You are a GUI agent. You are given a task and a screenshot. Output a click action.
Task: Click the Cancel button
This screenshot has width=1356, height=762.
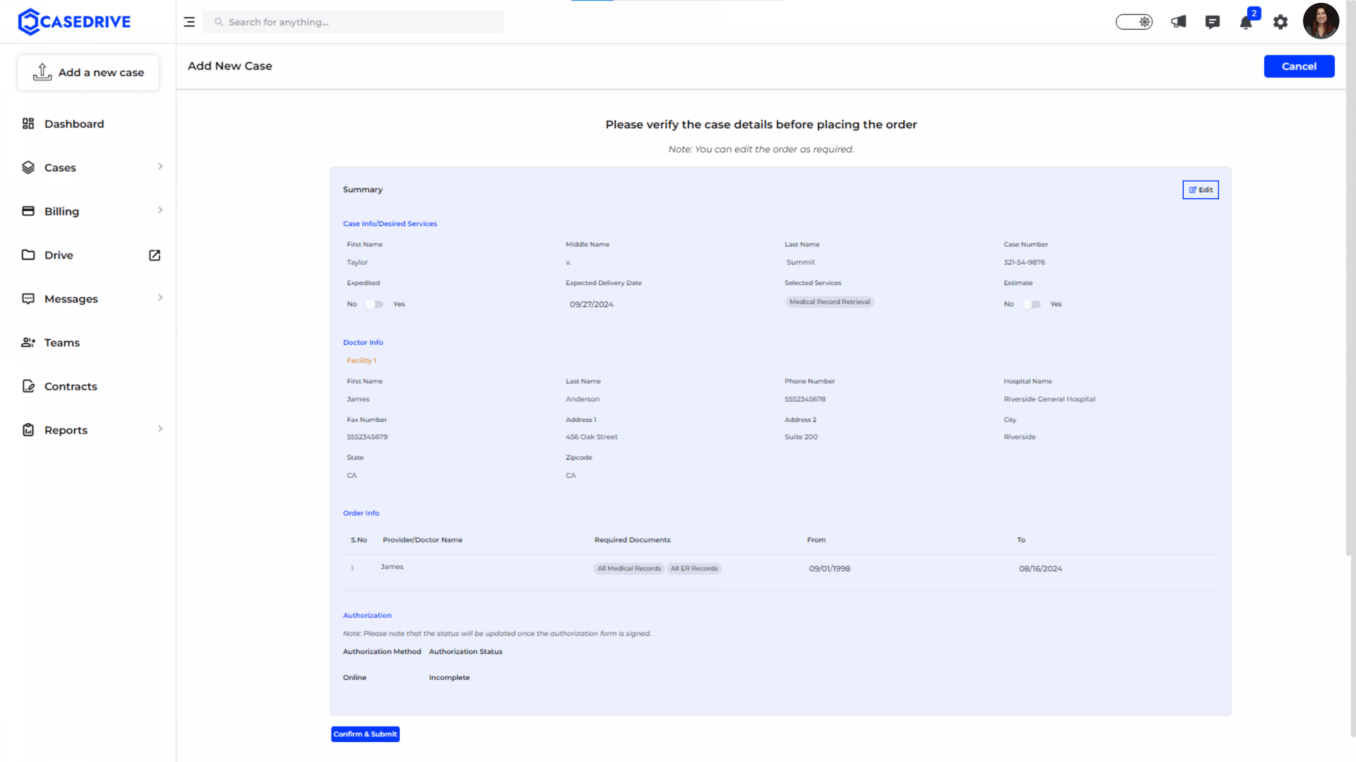tap(1299, 66)
